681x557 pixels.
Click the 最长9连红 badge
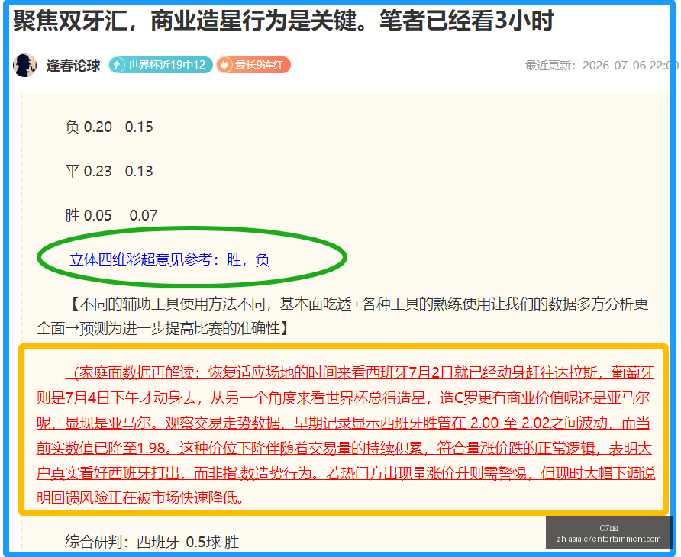click(x=253, y=65)
